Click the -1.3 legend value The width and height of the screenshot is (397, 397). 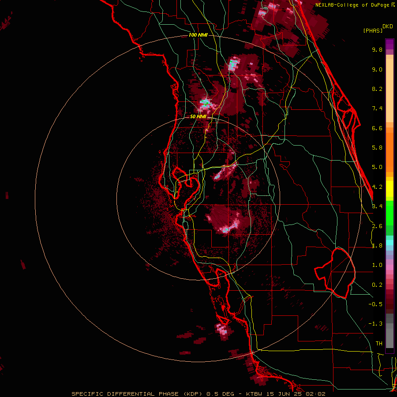pyautogui.click(x=375, y=324)
